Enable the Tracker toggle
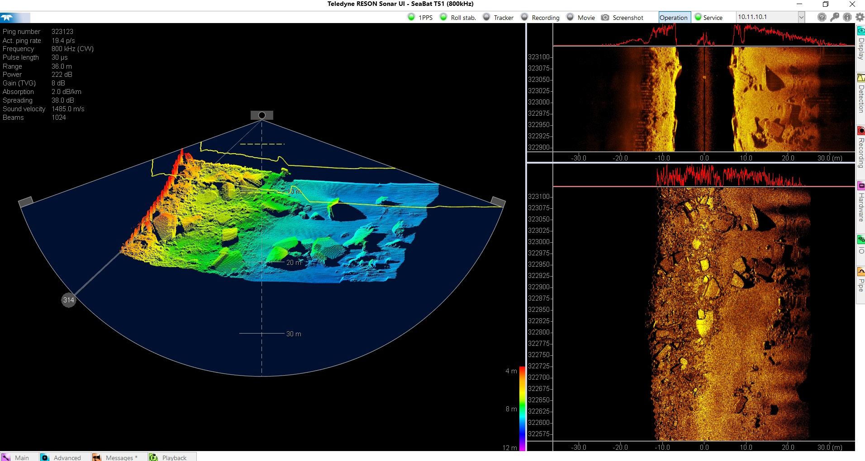 pos(498,17)
